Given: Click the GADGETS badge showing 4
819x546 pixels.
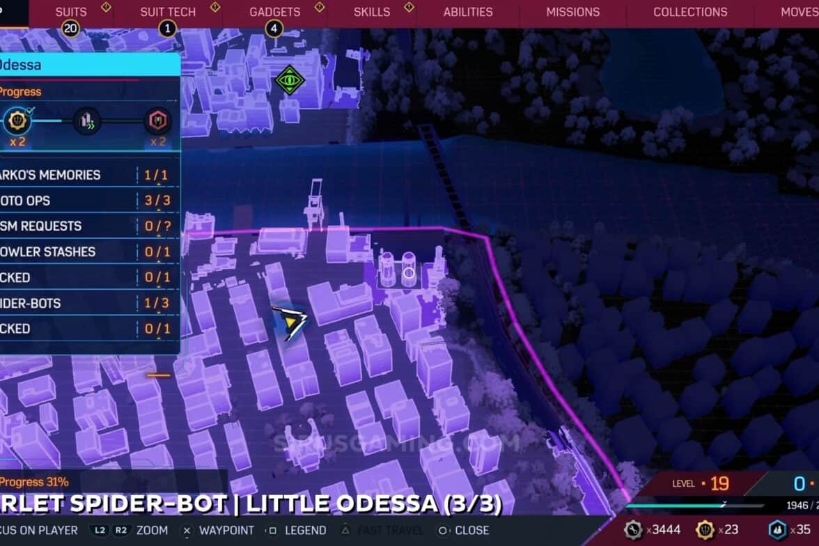Looking at the screenshot, I should click(x=274, y=29).
